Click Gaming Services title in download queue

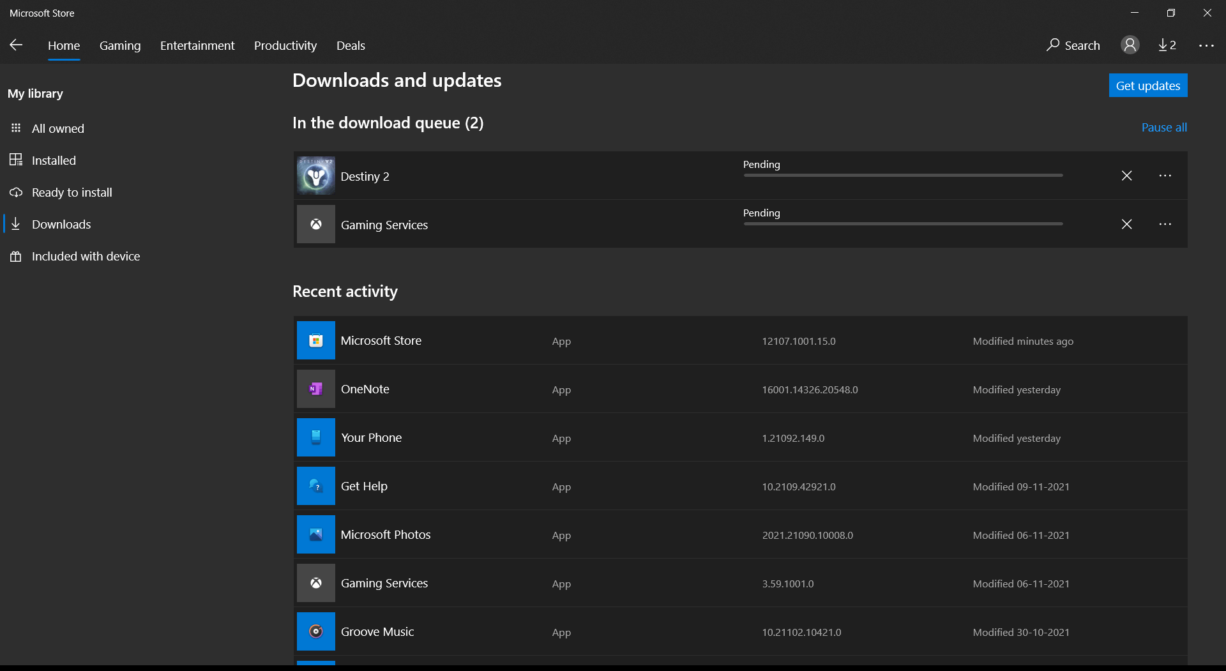[x=384, y=225]
